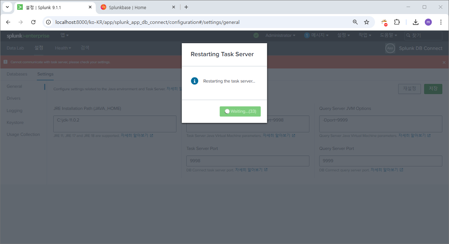449x244 pixels.
Task: Select Keystore in the settings sidebar
Action: [15, 123]
